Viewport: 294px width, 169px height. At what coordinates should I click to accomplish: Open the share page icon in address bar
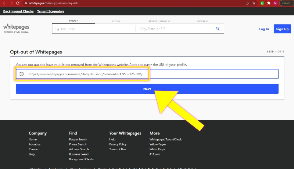247,3
